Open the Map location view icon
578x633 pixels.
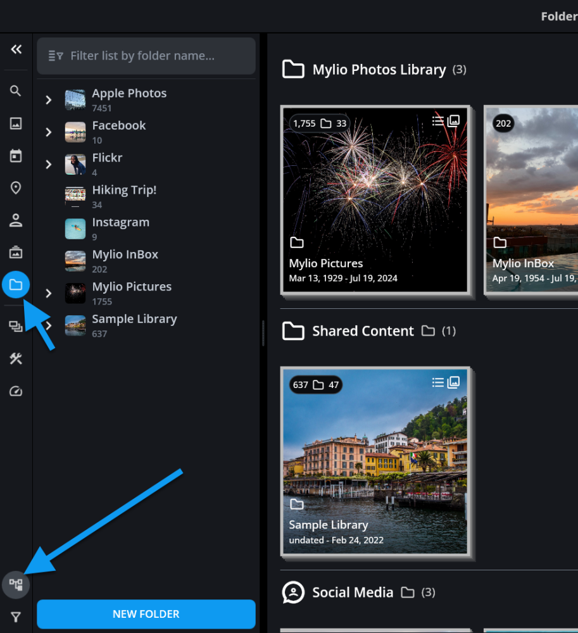click(16, 188)
